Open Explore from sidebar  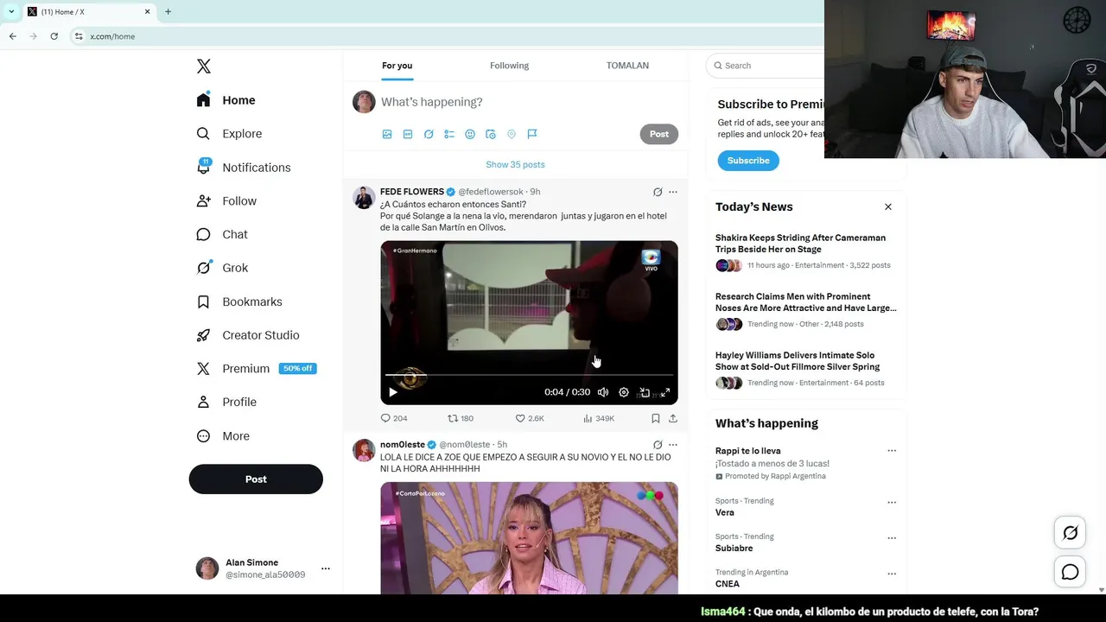click(229, 134)
